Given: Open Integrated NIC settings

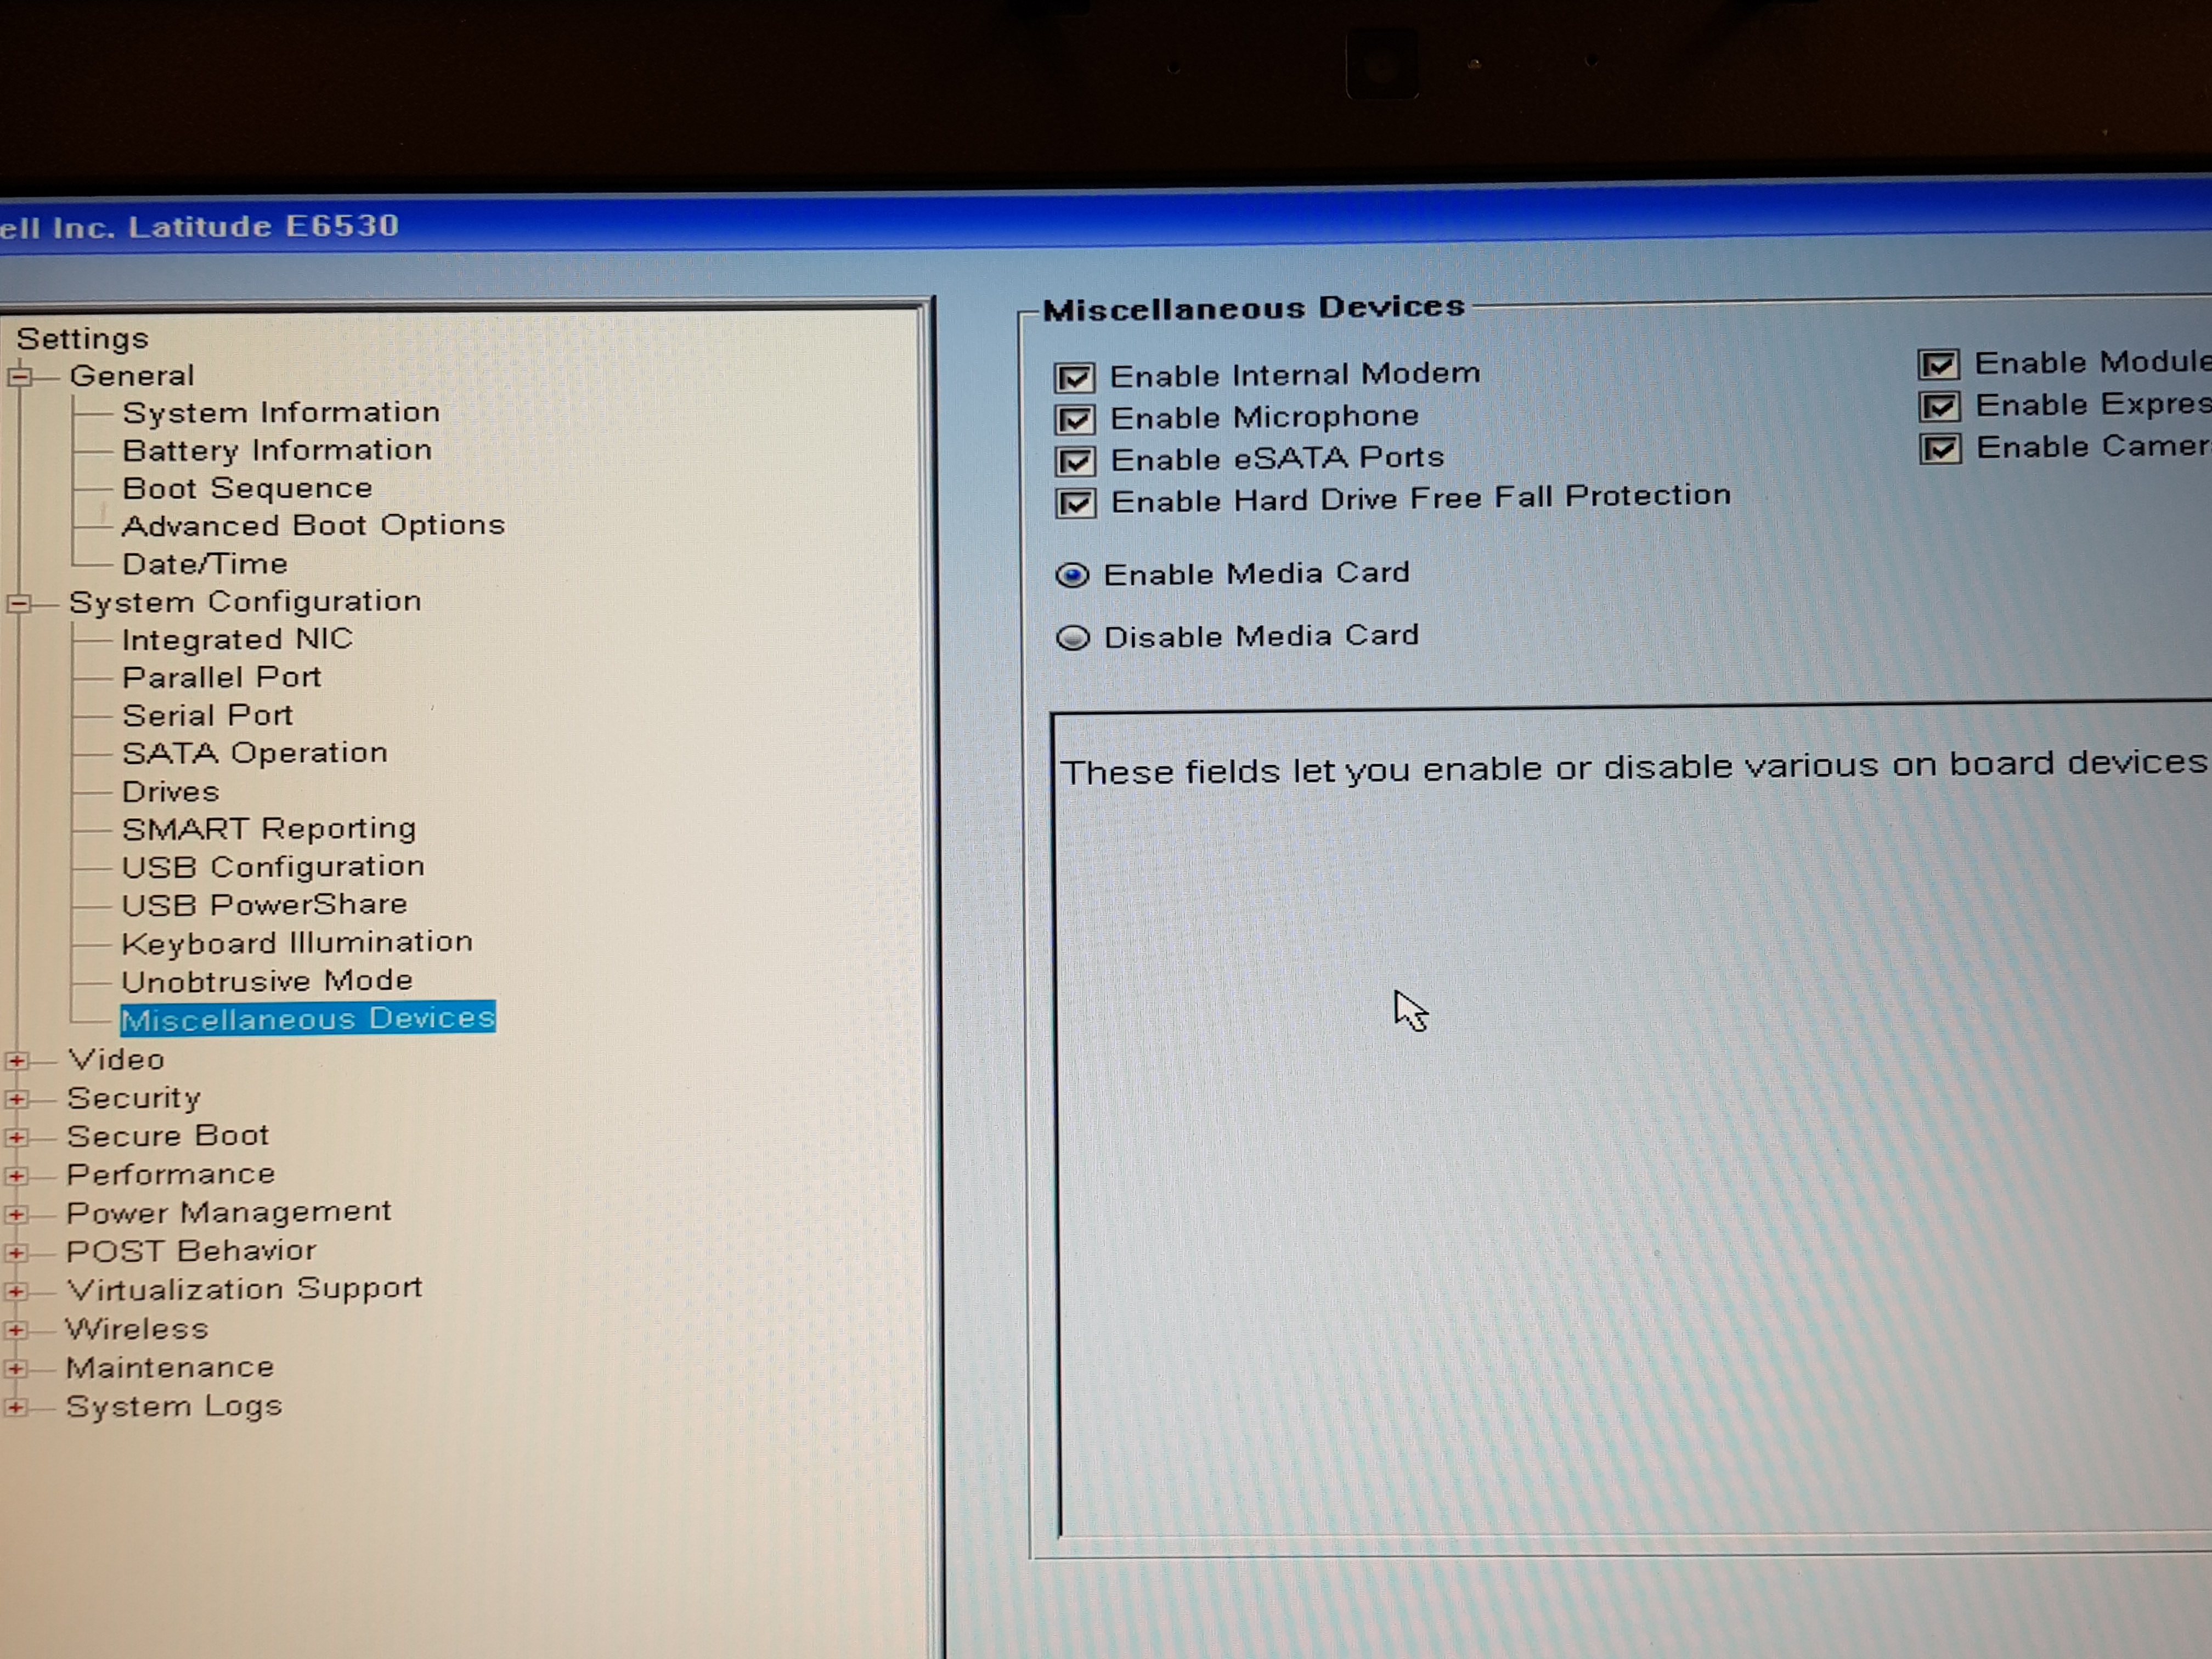Looking at the screenshot, I should point(237,640).
